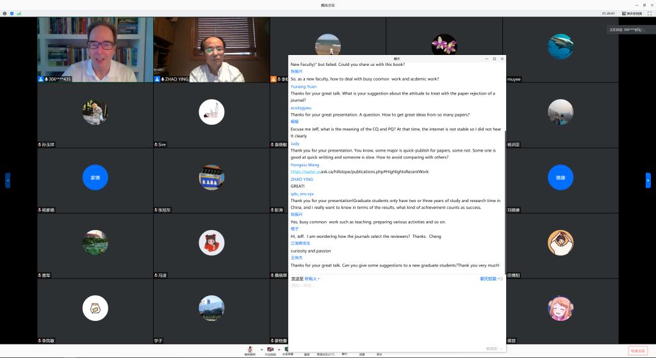Click the sender name Judy in chat
Viewport: 656px width, 358px height.
point(295,144)
